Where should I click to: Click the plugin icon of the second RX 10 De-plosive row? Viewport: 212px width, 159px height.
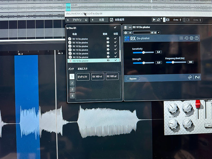pyautogui.click(x=70, y=43)
